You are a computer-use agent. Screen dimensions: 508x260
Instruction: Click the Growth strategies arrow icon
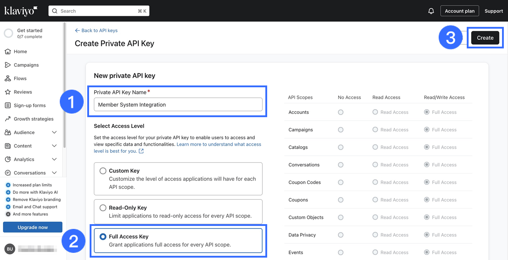(8, 119)
